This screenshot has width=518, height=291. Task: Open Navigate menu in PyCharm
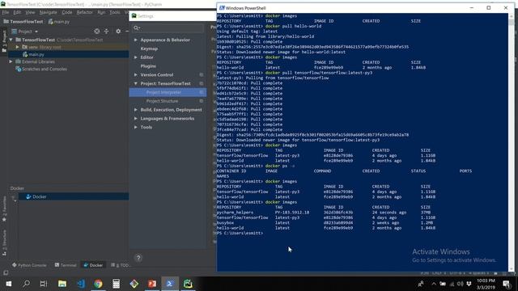click(49, 13)
